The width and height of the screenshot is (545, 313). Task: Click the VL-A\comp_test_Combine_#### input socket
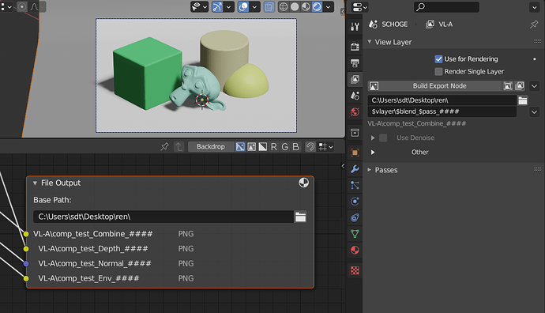point(26,234)
